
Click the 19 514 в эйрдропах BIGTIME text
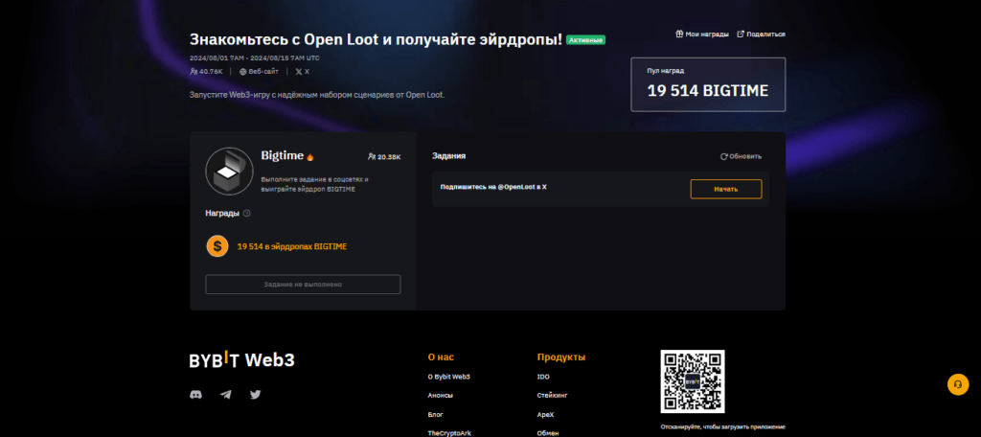[x=291, y=246]
